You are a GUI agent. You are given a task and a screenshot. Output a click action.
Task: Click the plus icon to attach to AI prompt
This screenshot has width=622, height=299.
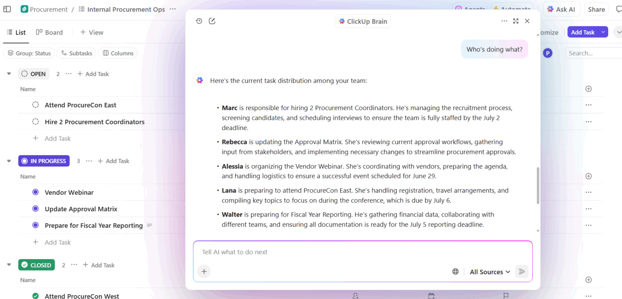coord(204,271)
